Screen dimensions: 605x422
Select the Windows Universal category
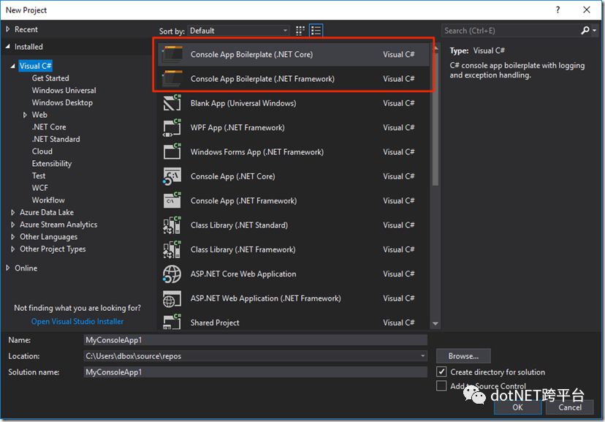click(64, 91)
